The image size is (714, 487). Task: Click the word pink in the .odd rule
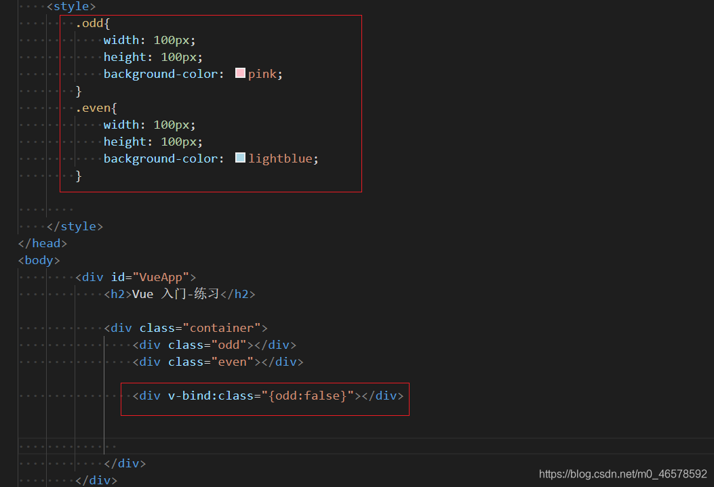(x=262, y=74)
